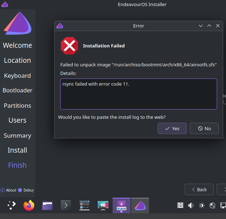
Task: Open the terminal from the taskbar
Action: click(x=66, y=205)
